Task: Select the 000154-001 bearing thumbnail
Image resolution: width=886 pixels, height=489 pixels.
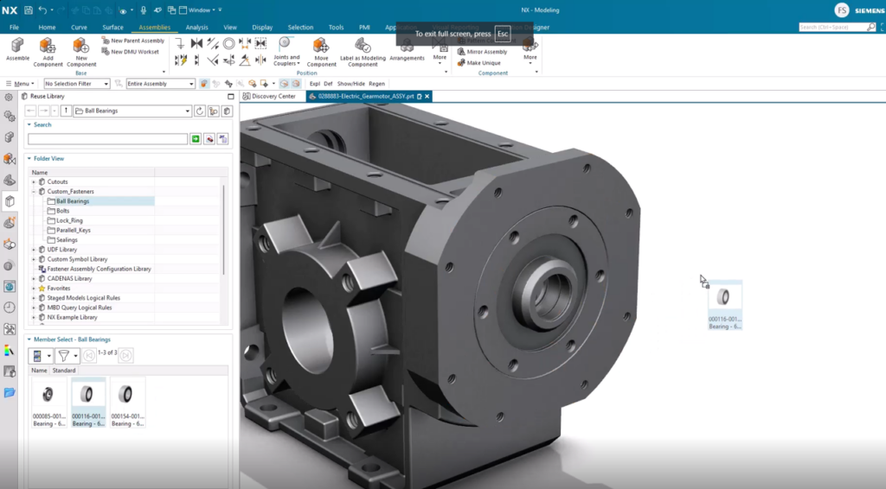Action: click(127, 397)
